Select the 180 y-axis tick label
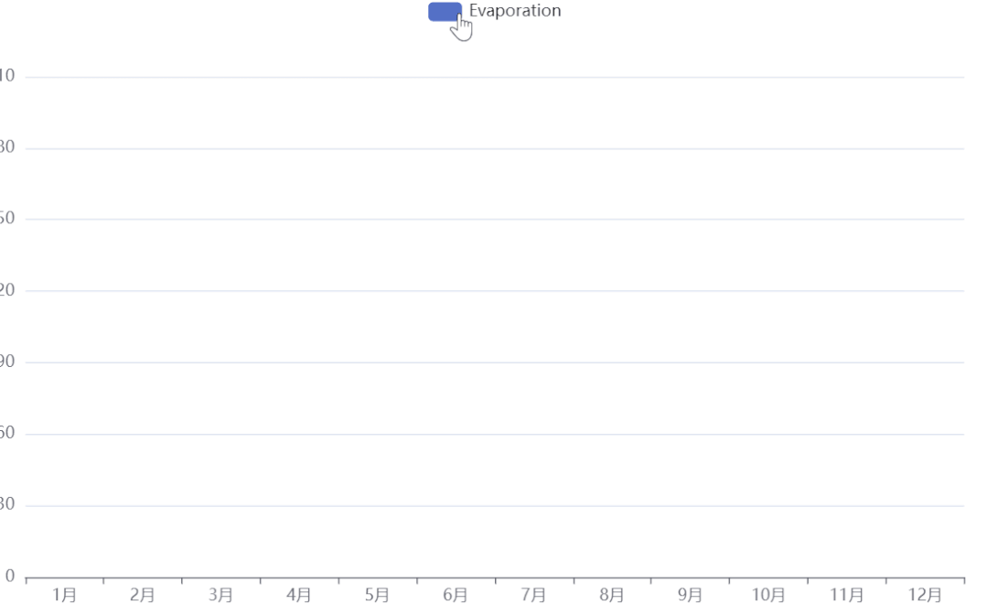Screen dimensions: 987x615 pos(6,148)
